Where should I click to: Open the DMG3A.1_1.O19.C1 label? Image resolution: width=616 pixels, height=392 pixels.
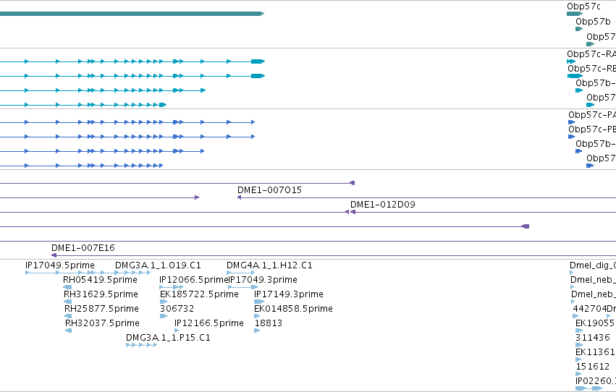(158, 265)
